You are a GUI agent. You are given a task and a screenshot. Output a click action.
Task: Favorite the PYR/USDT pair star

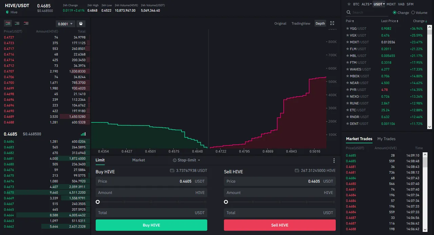click(x=348, y=90)
